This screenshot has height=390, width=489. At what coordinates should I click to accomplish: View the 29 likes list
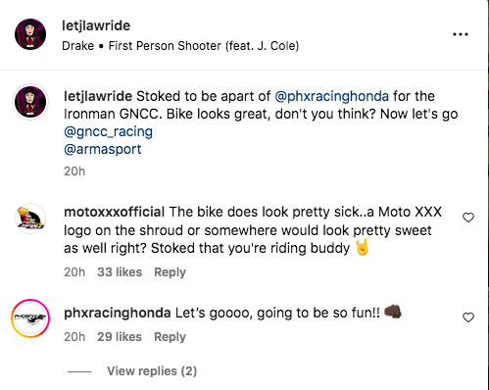point(120,337)
